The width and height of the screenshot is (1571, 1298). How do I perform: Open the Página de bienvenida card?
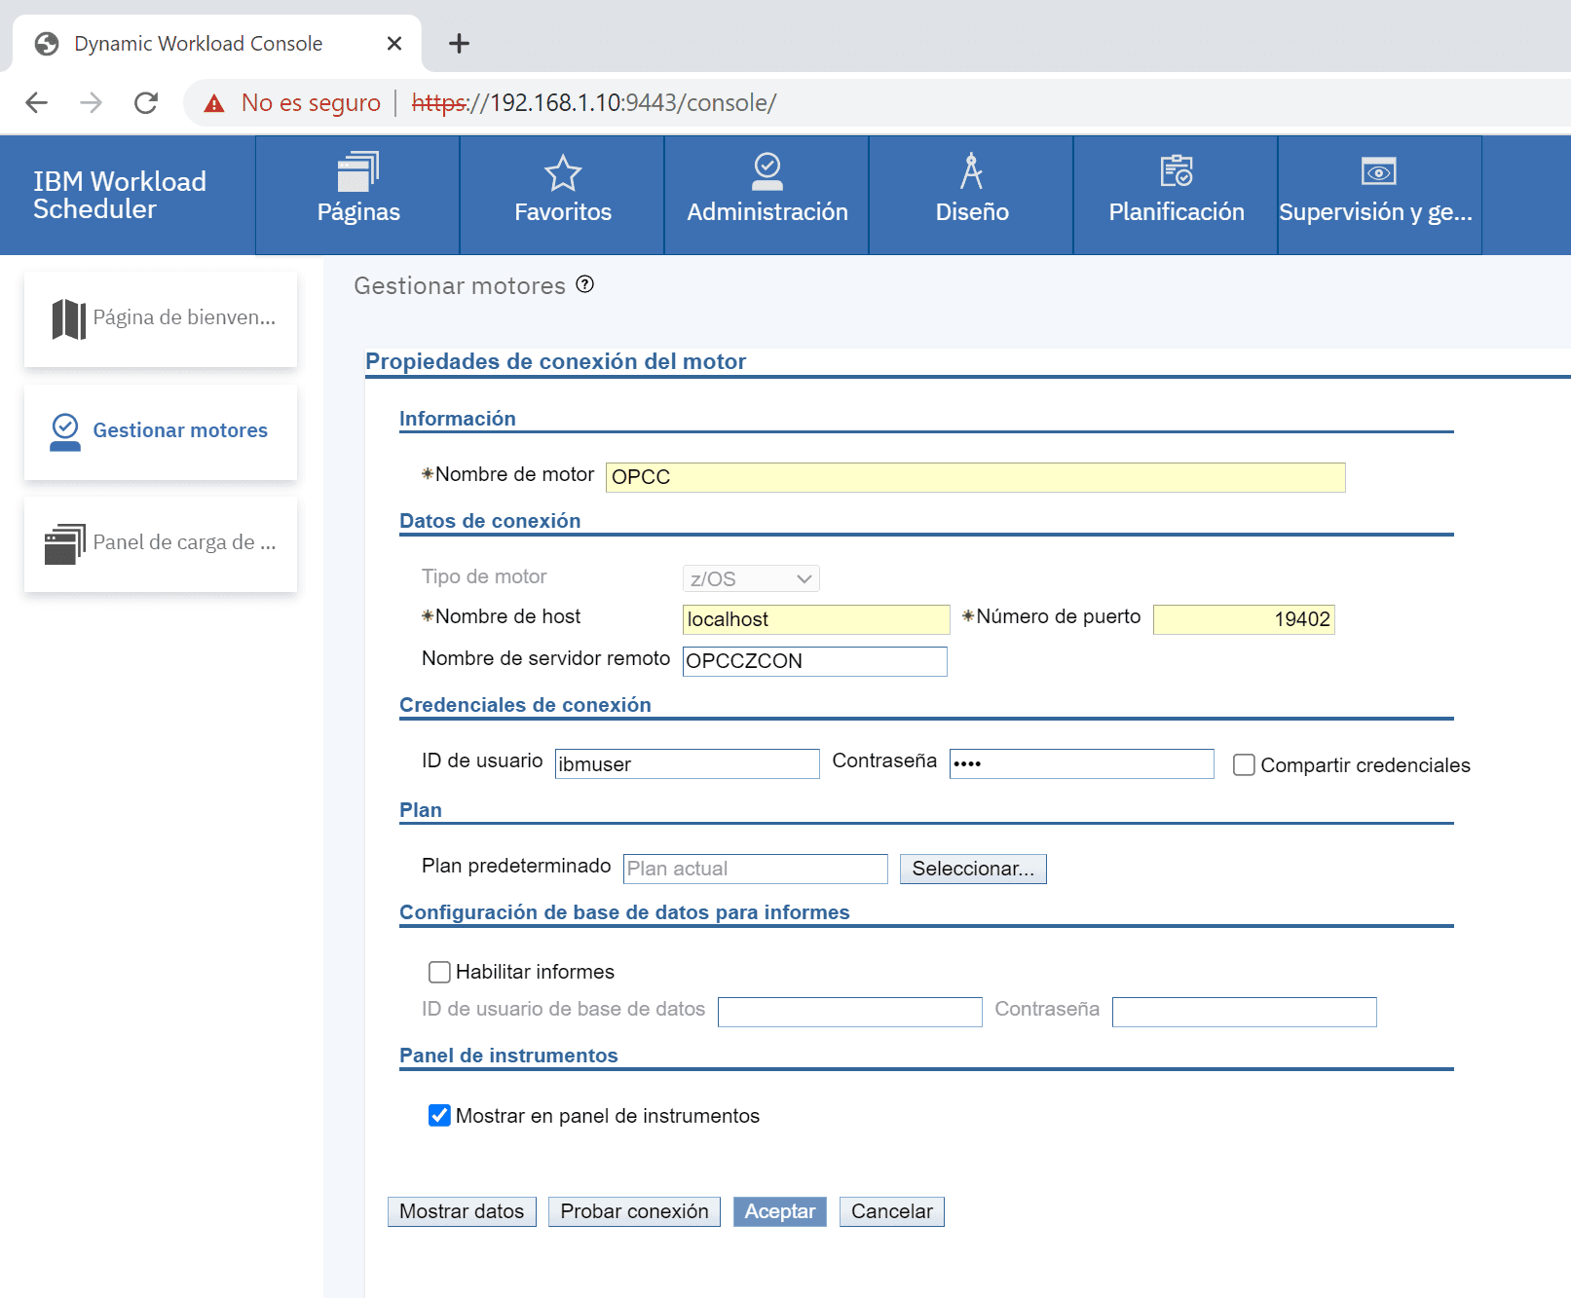[x=161, y=319]
